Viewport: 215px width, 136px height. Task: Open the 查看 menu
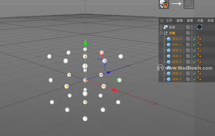point(190,20)
